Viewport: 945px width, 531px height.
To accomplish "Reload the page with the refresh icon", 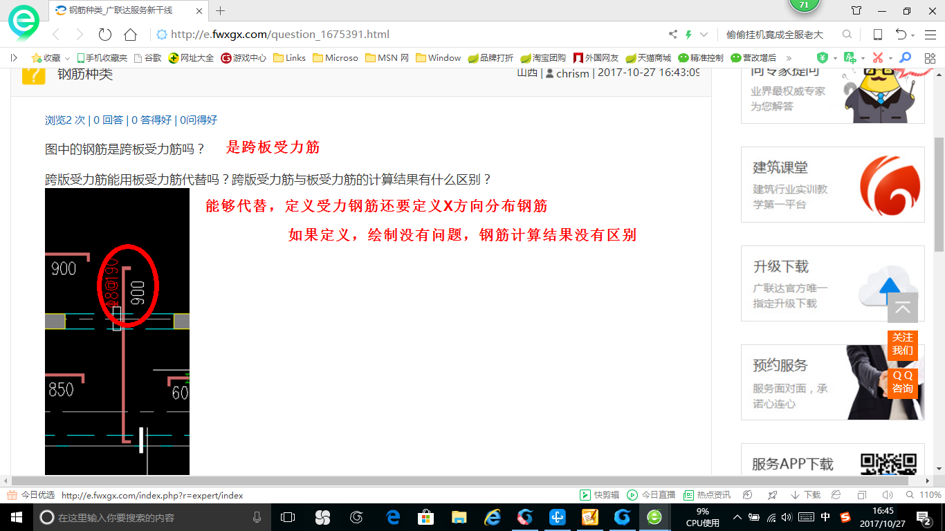I will coord(105,35).
